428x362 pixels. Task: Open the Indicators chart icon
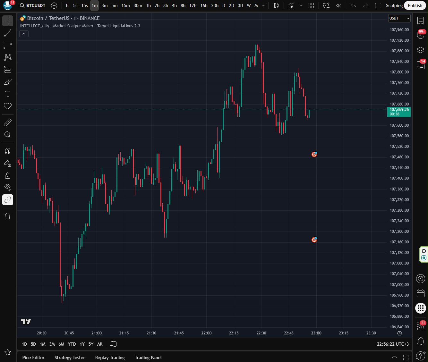[291, 5]
